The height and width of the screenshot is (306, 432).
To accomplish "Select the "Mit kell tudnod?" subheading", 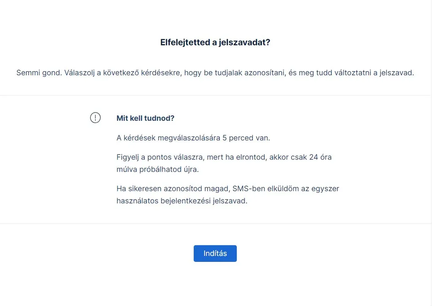I will pos(146,118).
